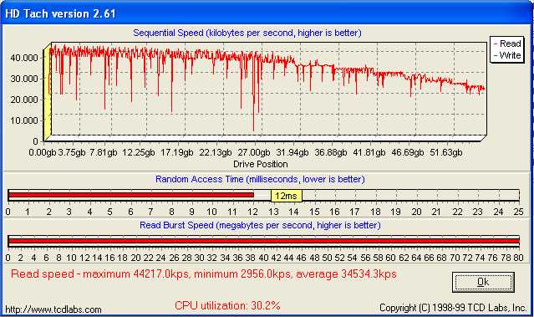The height and width of the screenshot is (317, 534).
Task: Click the 10.000 y-axis value
Action: [x=24, y=120]
